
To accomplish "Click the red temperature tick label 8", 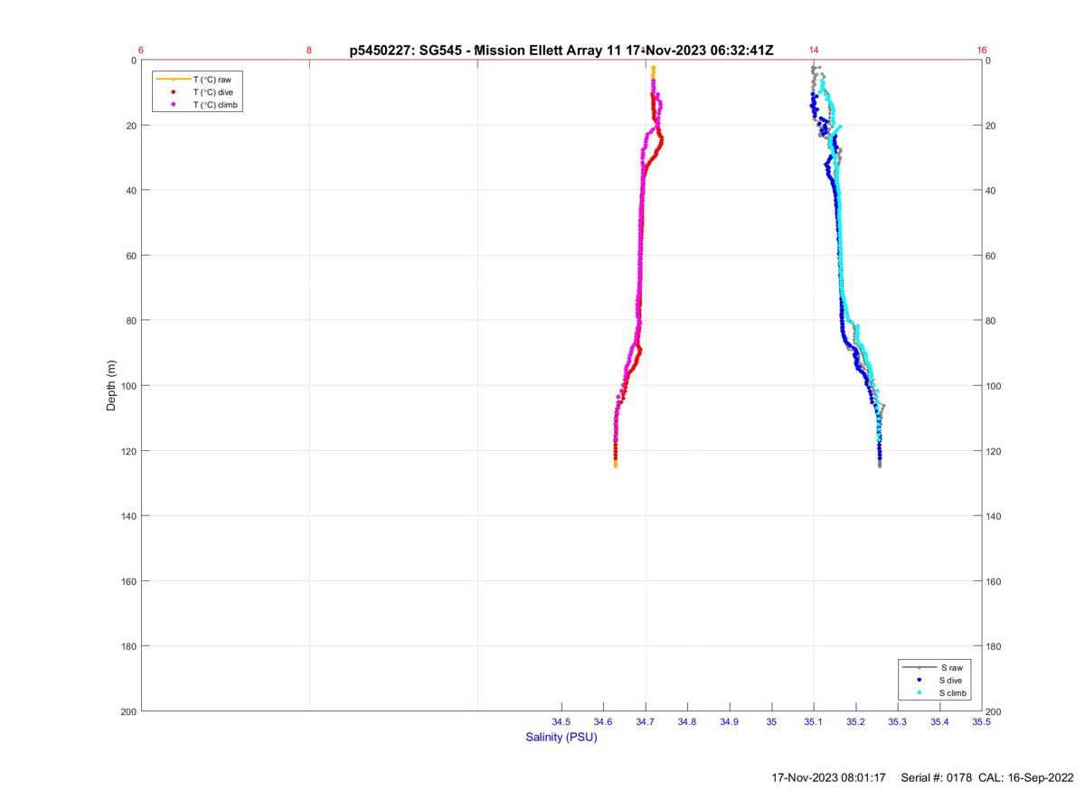I will click(309, 51).
